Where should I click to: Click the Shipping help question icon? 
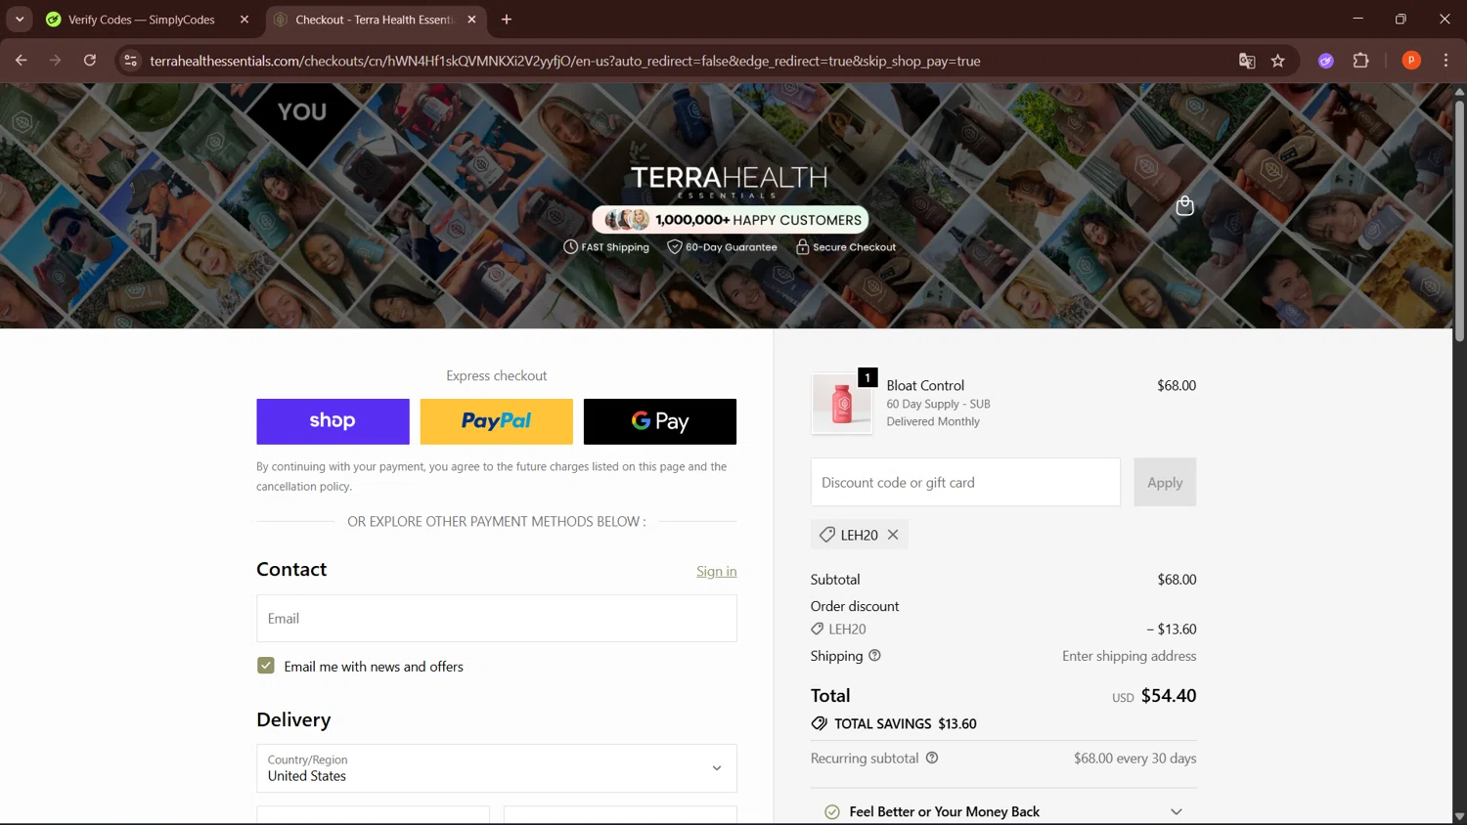875,656
